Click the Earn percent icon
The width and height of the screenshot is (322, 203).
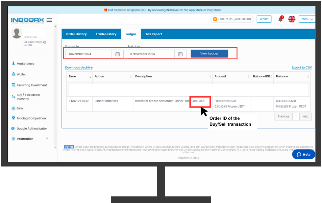(13, 108)
